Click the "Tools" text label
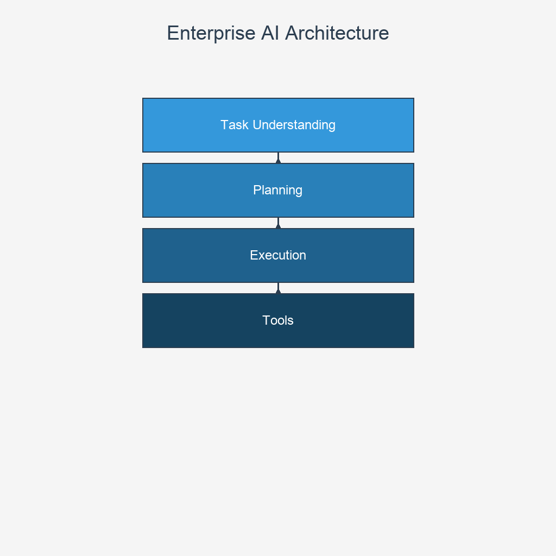The width and height of the screenshot is (556, 556). click(277, 320)
